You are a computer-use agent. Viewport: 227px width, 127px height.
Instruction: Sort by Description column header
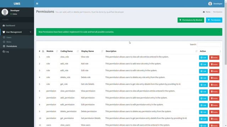151,51
